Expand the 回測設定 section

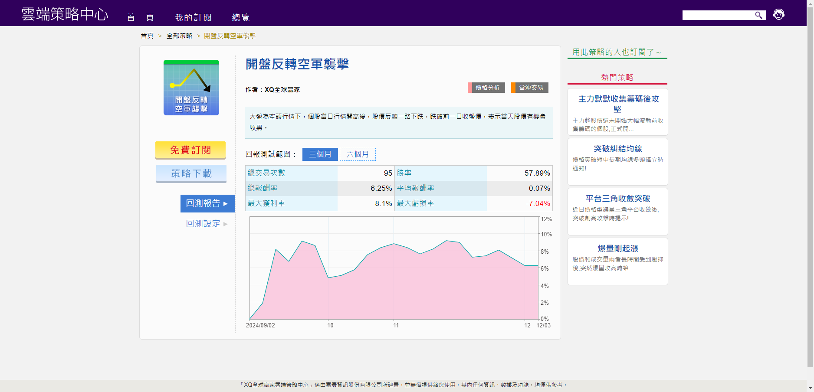(x=207, y=224)
